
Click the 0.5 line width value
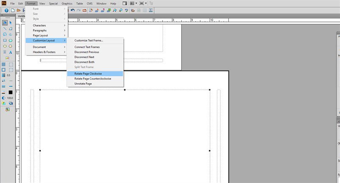point(8,75)
